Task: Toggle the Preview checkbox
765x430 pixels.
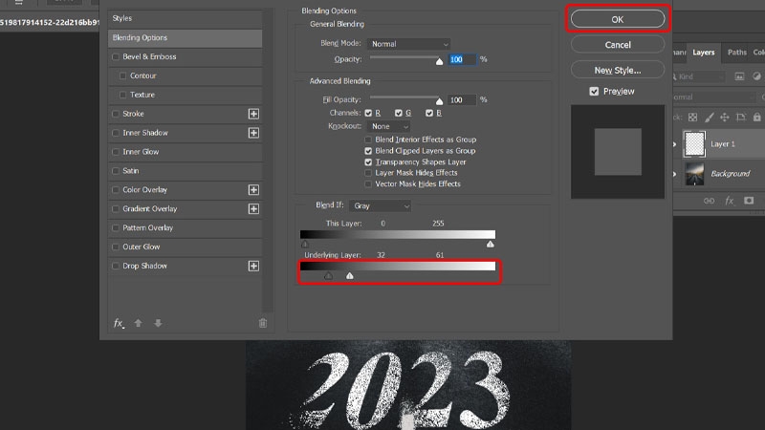Action: coord(594,92)
